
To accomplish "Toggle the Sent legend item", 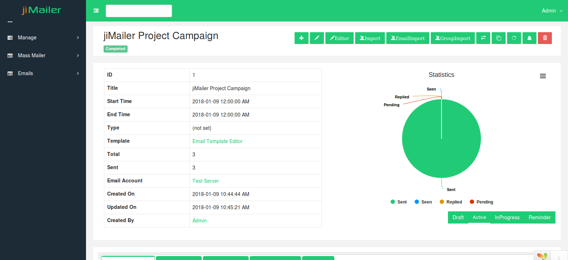I will tap(398, 202).
